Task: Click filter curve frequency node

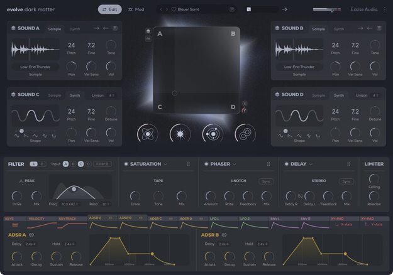Action: click(74, 189)
